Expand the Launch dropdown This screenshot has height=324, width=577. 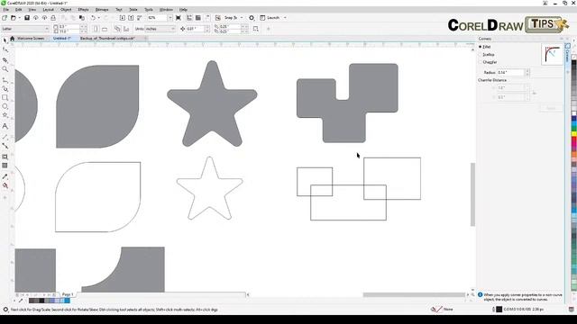(x=285, y=18)
